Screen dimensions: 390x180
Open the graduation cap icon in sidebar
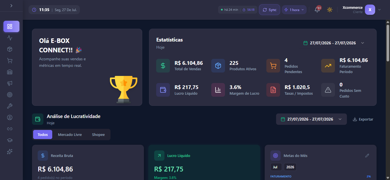click(10, 140)
